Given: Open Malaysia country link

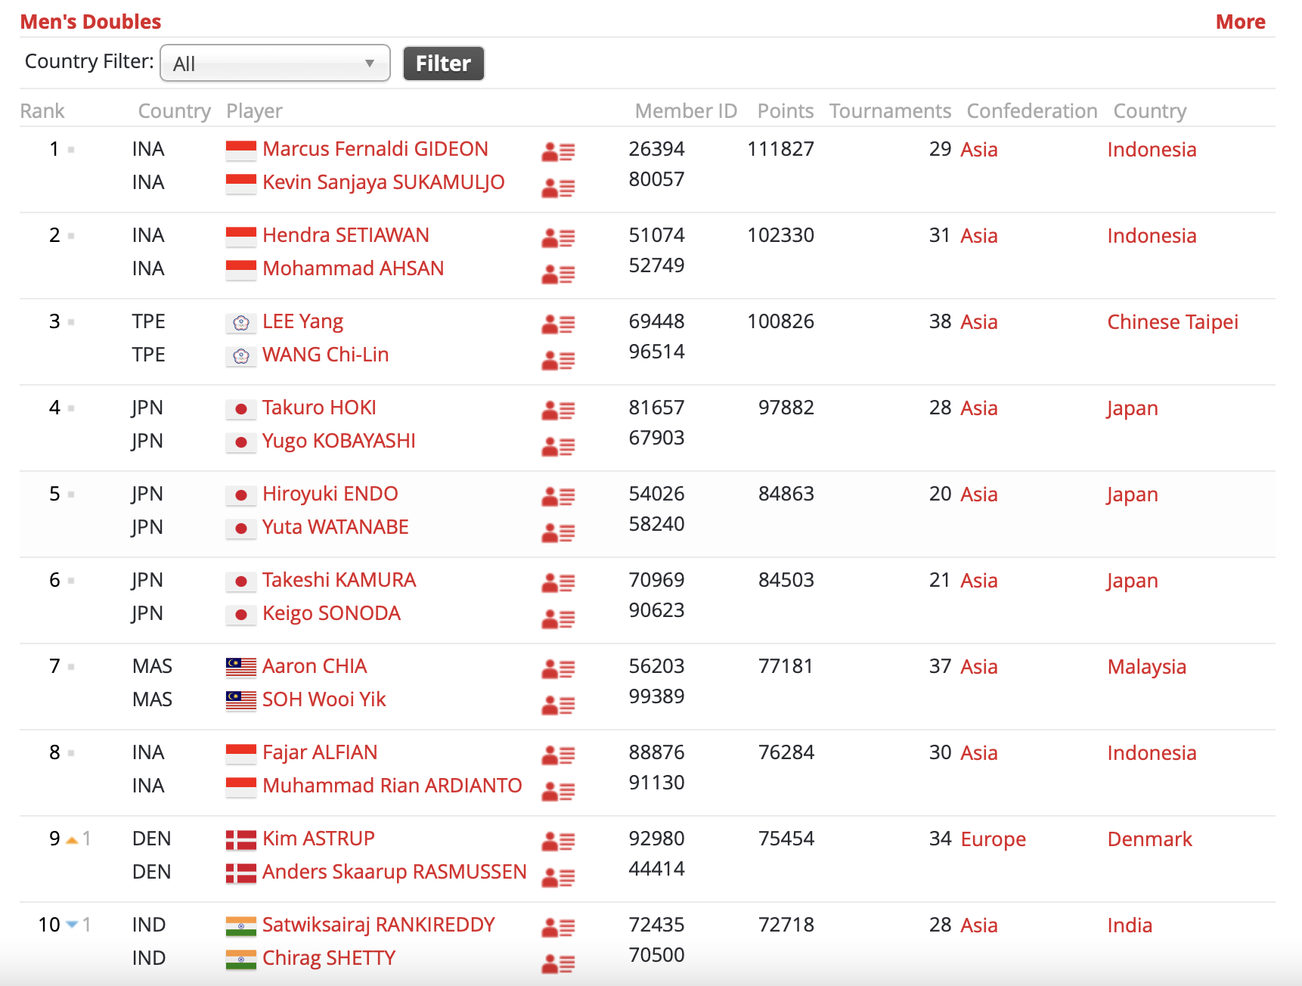Looking at the screenshot, I should 1146,667.
